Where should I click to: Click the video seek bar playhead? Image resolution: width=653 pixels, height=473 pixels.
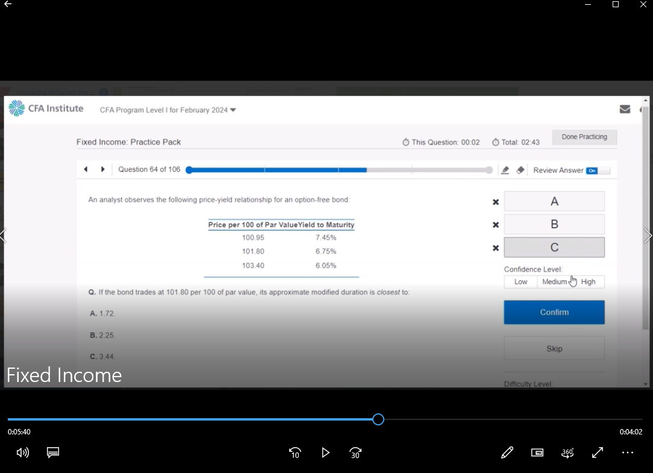point(378,419)
